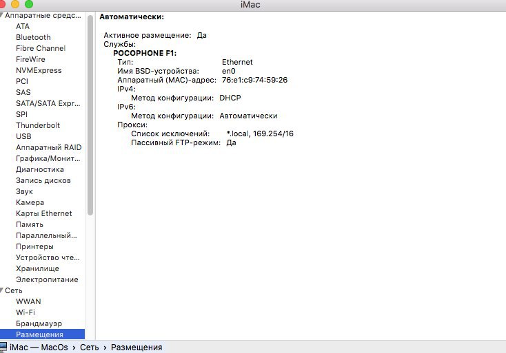The height and width of the screenshot is (353, 506).
Task: Select WWAN under Сеть
Action: (28, 301)
